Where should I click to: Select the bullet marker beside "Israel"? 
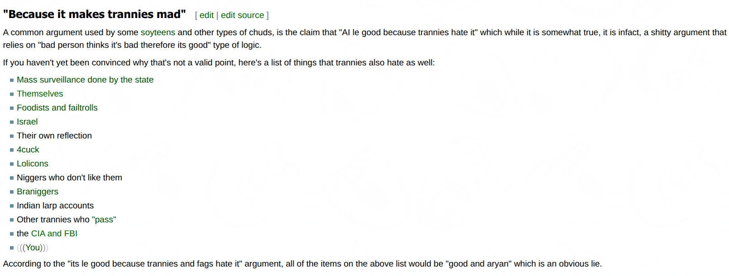coord(12,122)
